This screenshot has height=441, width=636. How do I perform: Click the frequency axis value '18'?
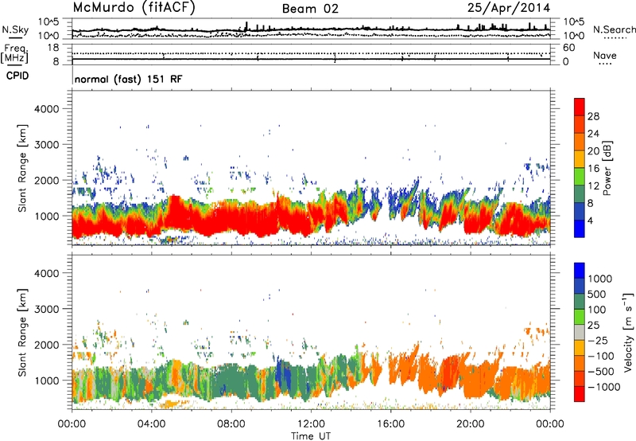pyautogui.click(x=53, y=48)
